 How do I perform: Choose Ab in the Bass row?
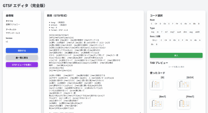(x=195, y=40)
